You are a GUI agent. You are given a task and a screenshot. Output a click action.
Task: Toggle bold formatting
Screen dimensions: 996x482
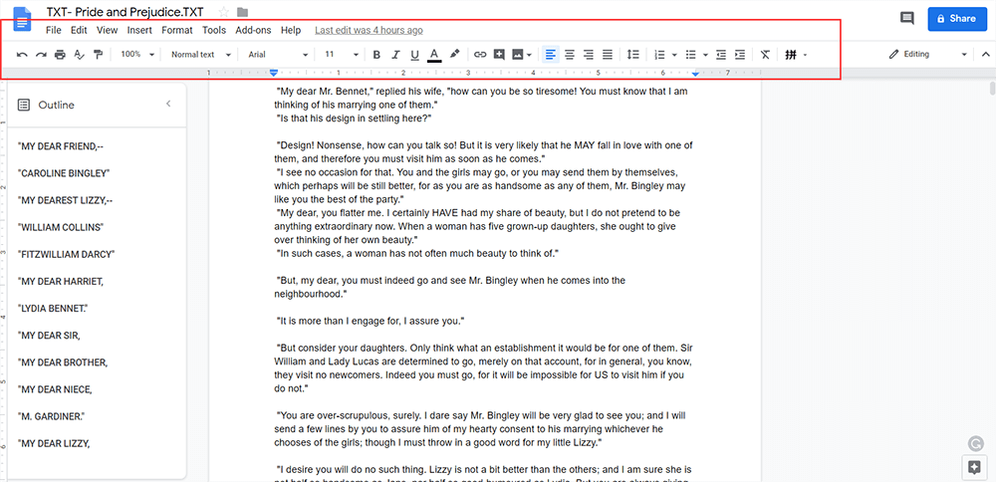tap(376, 55)
